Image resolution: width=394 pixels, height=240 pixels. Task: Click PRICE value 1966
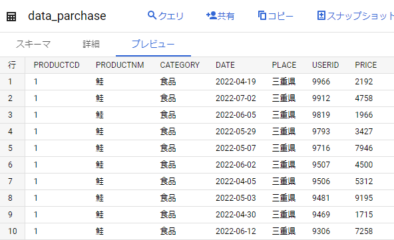click(x=364, y=115)
